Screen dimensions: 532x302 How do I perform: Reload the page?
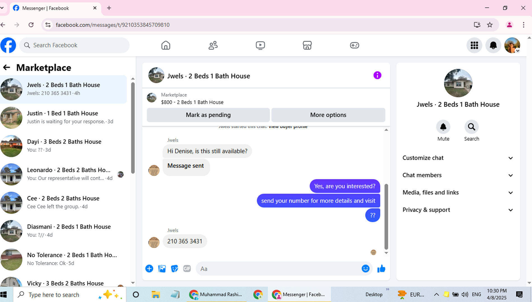pos(31,25)
